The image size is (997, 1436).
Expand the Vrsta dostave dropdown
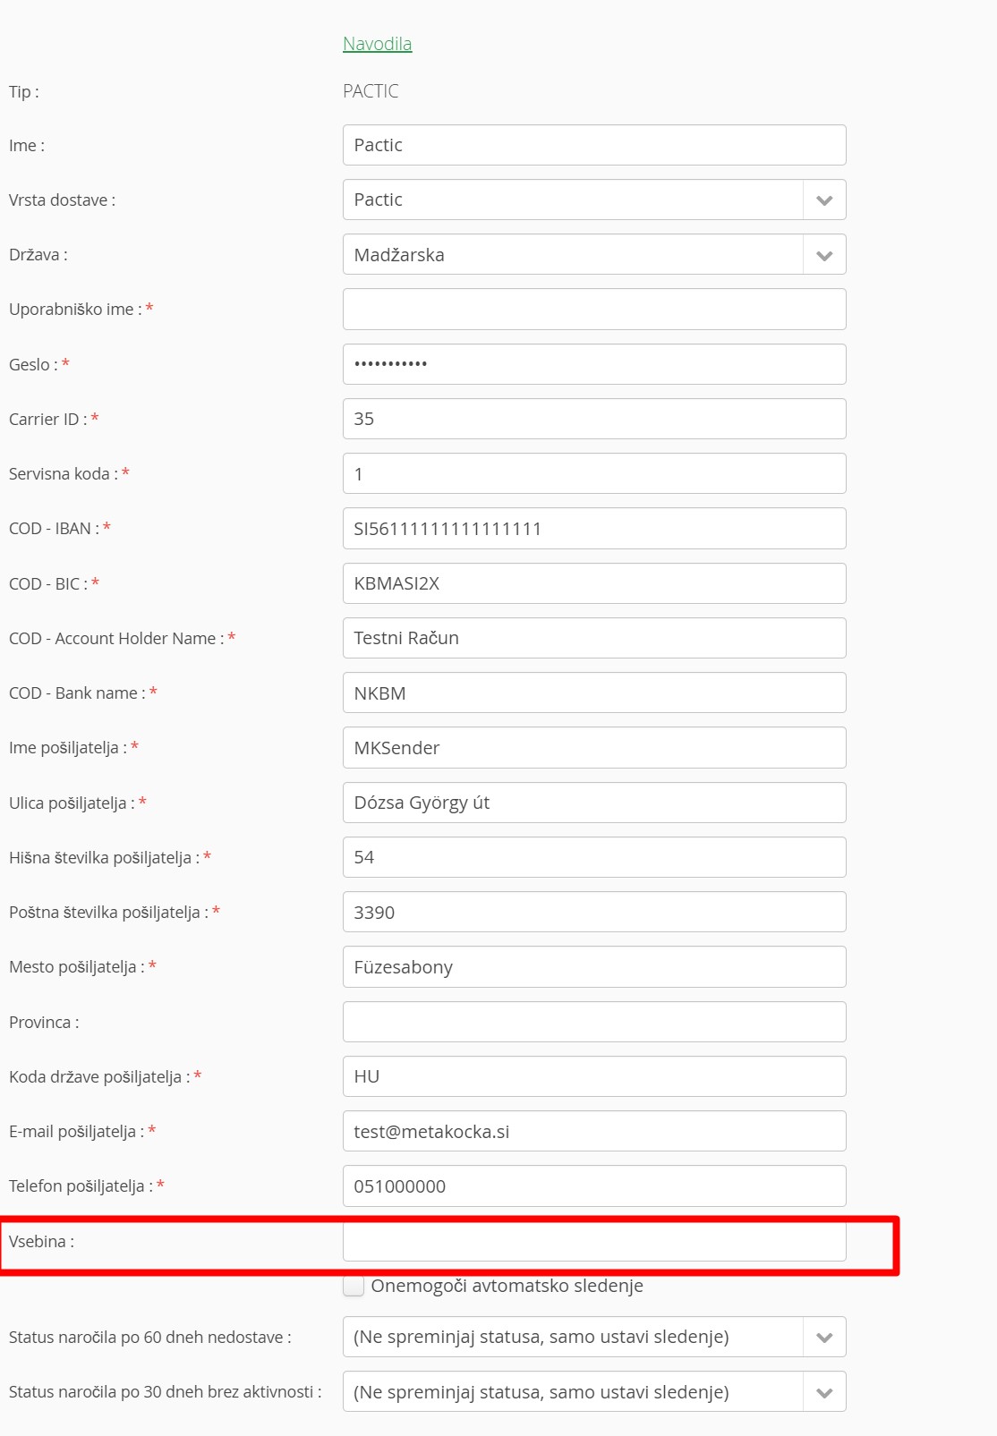click(x=593, y=200)
